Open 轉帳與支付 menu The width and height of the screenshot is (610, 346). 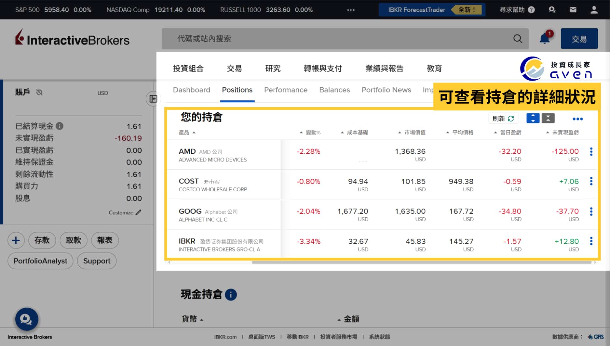(323, 69)
